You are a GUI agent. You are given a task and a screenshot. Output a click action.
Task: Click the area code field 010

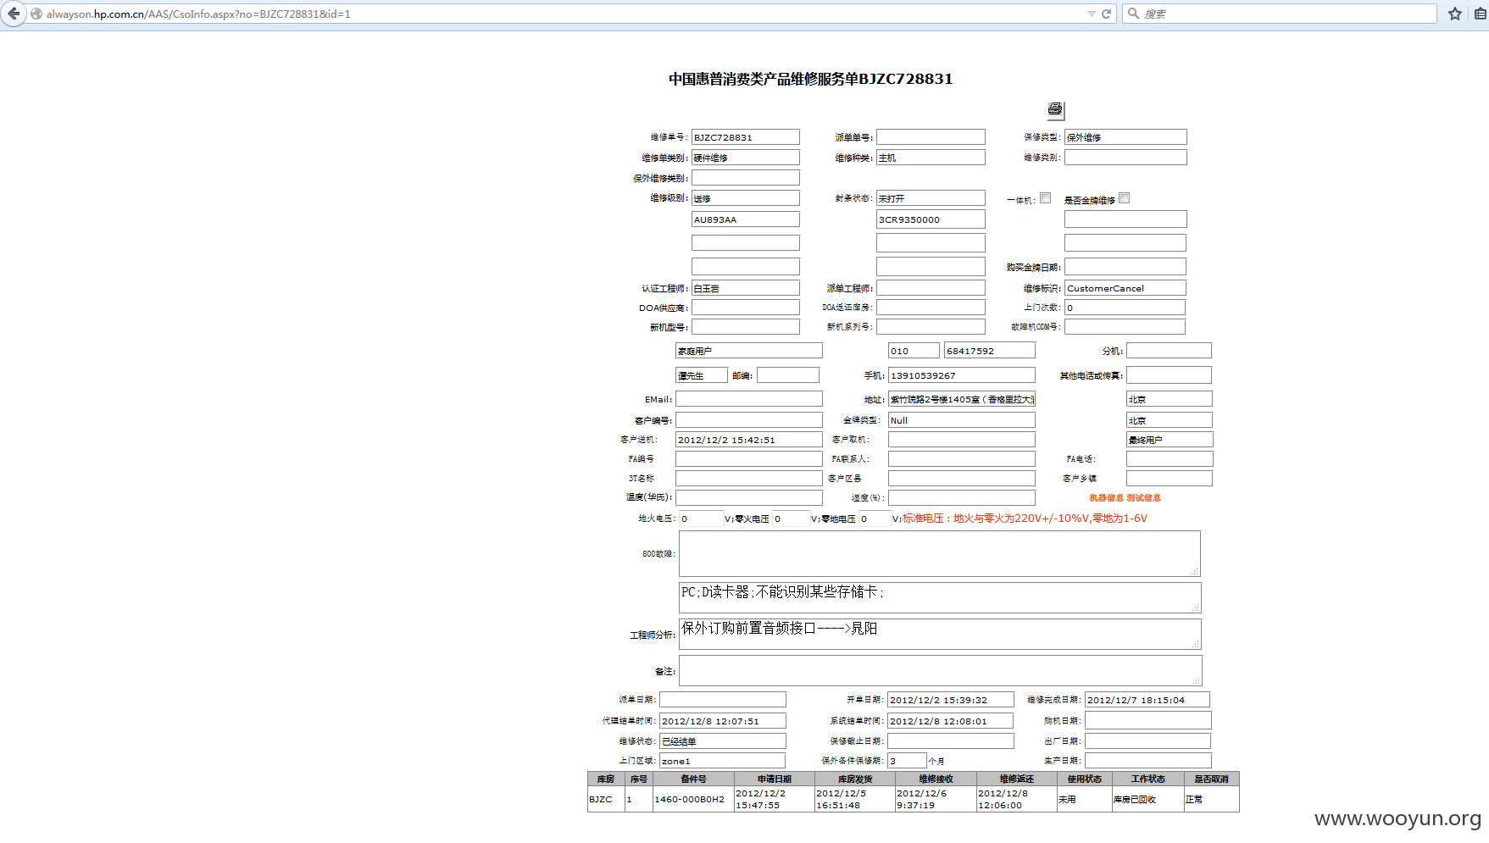coord(914,351)
